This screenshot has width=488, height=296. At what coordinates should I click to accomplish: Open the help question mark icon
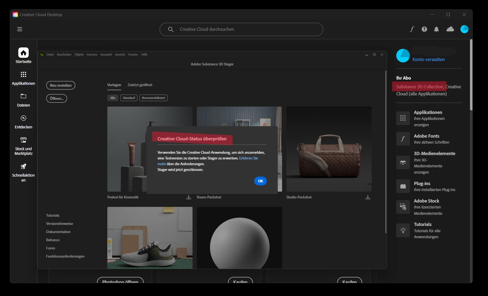pos(424,29)
